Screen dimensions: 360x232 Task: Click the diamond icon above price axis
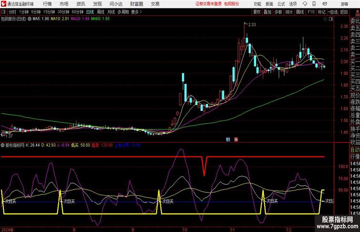[x=325, y=19]
